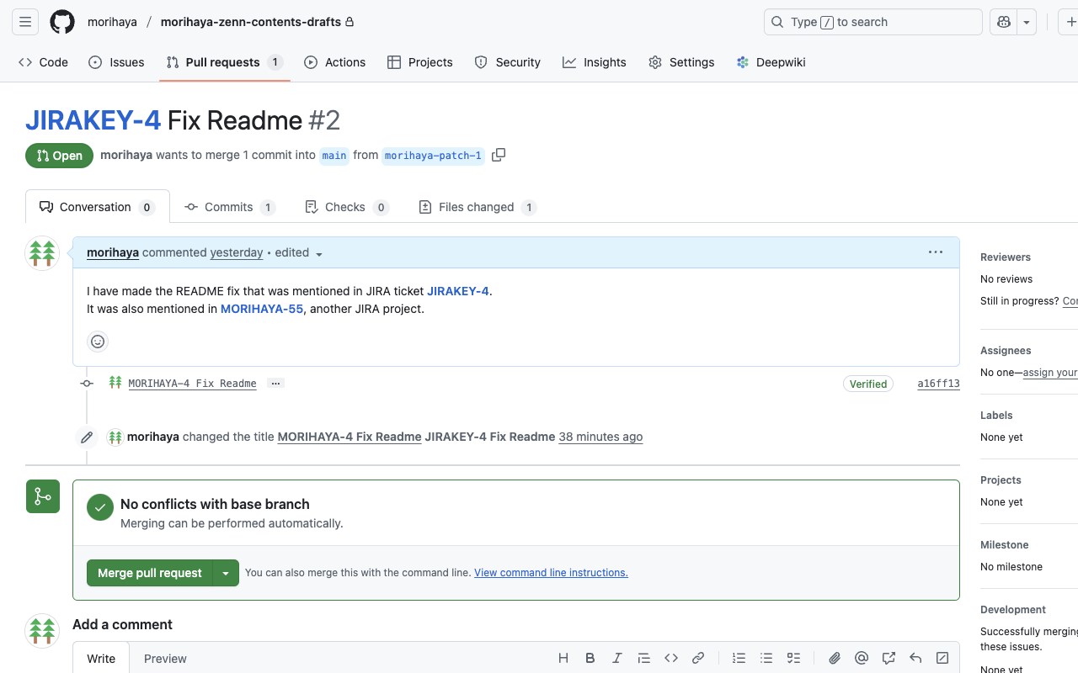
Task: Open the MORIHAYA-55 link
Action: 262,309
